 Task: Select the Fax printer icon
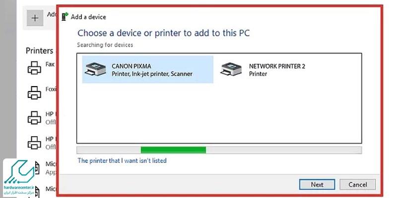[34, 68]
